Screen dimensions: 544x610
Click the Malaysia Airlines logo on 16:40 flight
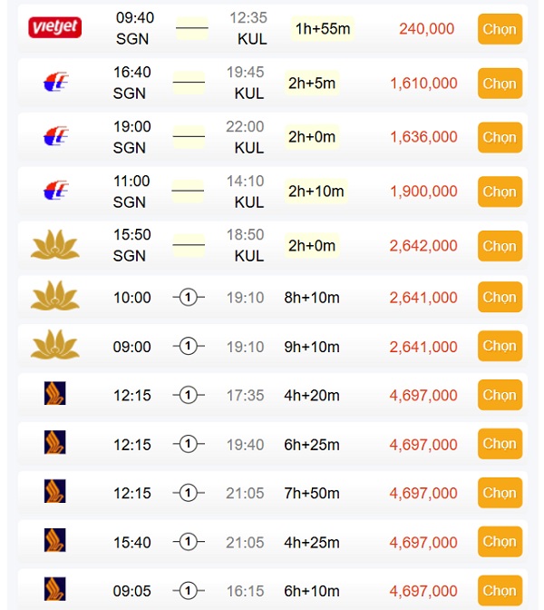55,83
